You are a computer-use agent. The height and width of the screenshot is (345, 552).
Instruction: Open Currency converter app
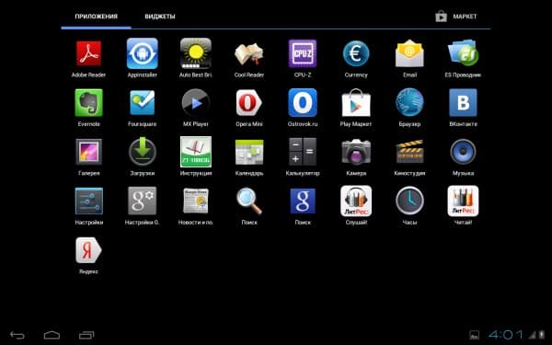pos(356,54)
